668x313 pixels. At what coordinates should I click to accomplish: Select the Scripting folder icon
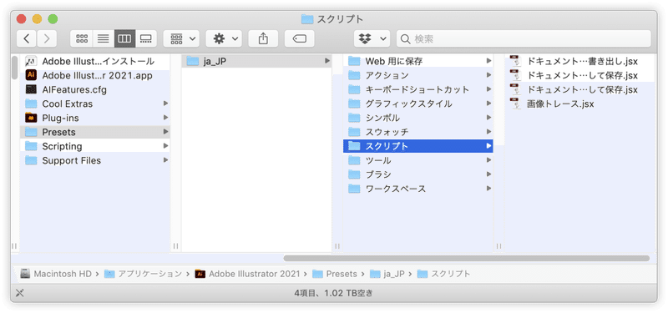click(31, 146)
